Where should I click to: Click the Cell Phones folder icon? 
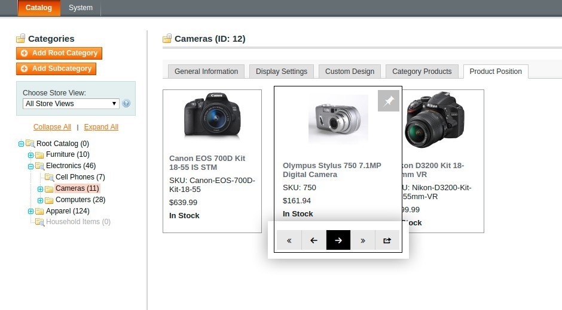[49, 177]
